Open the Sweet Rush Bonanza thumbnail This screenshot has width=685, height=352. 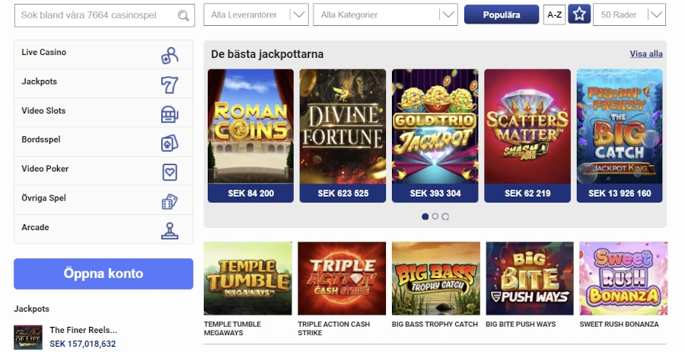tap(623, 279)
